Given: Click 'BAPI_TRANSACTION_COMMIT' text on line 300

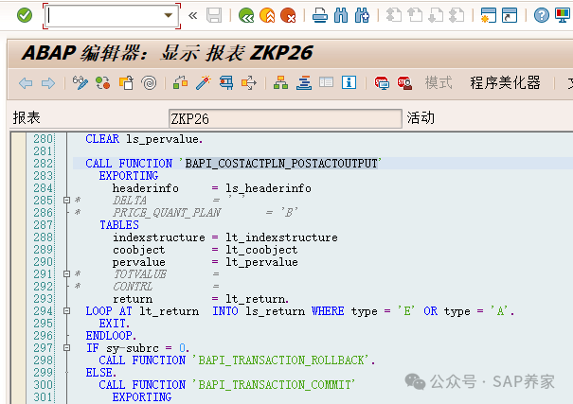Looking at the screenshot, I should point(275,385).
